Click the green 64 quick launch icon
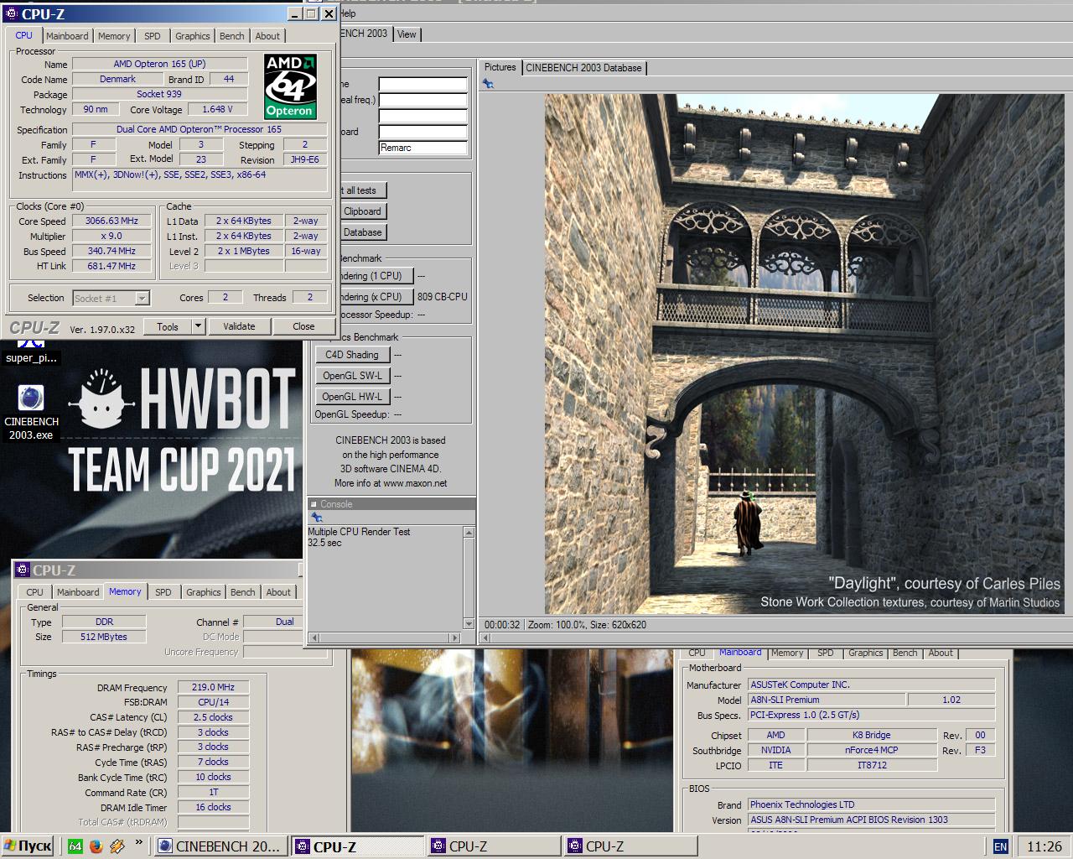Screen dimensions: 1073x859 point(75,846)
